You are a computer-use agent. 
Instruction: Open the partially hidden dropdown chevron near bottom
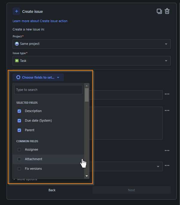pos(158,166)
